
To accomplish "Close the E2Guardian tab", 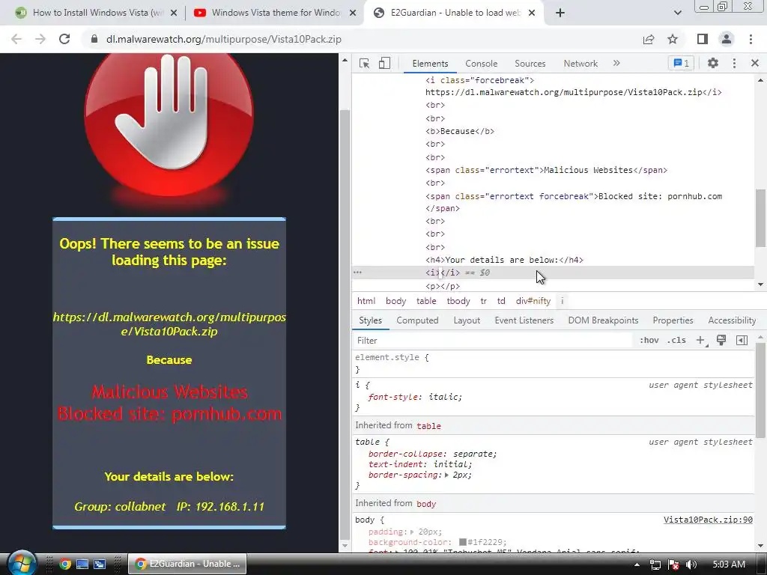I will (533, 13).
